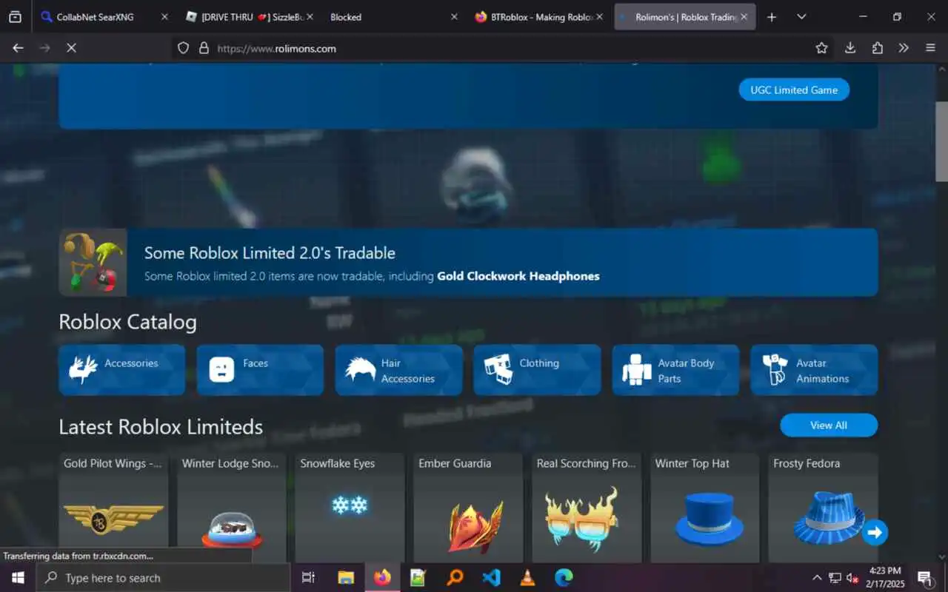Click the Some Roblox Limited 2.0's Tradable headline
948x592 pixels.
(x=270, y=252)
